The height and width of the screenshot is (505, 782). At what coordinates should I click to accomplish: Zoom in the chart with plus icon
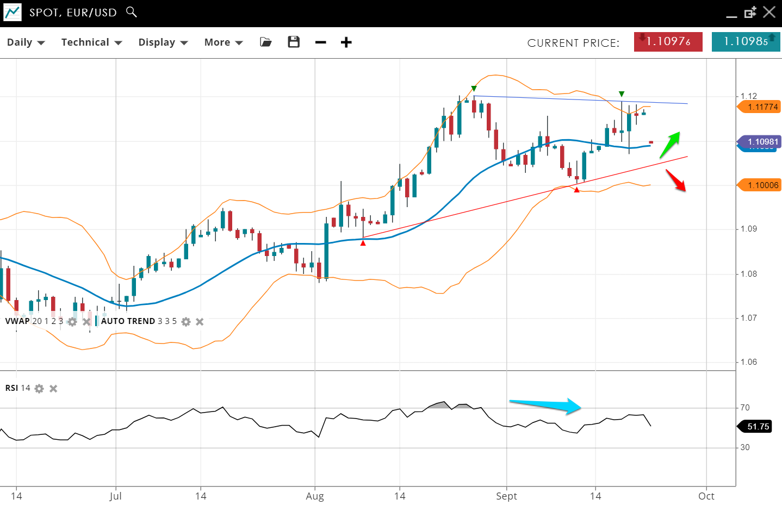tap(346, 42)
